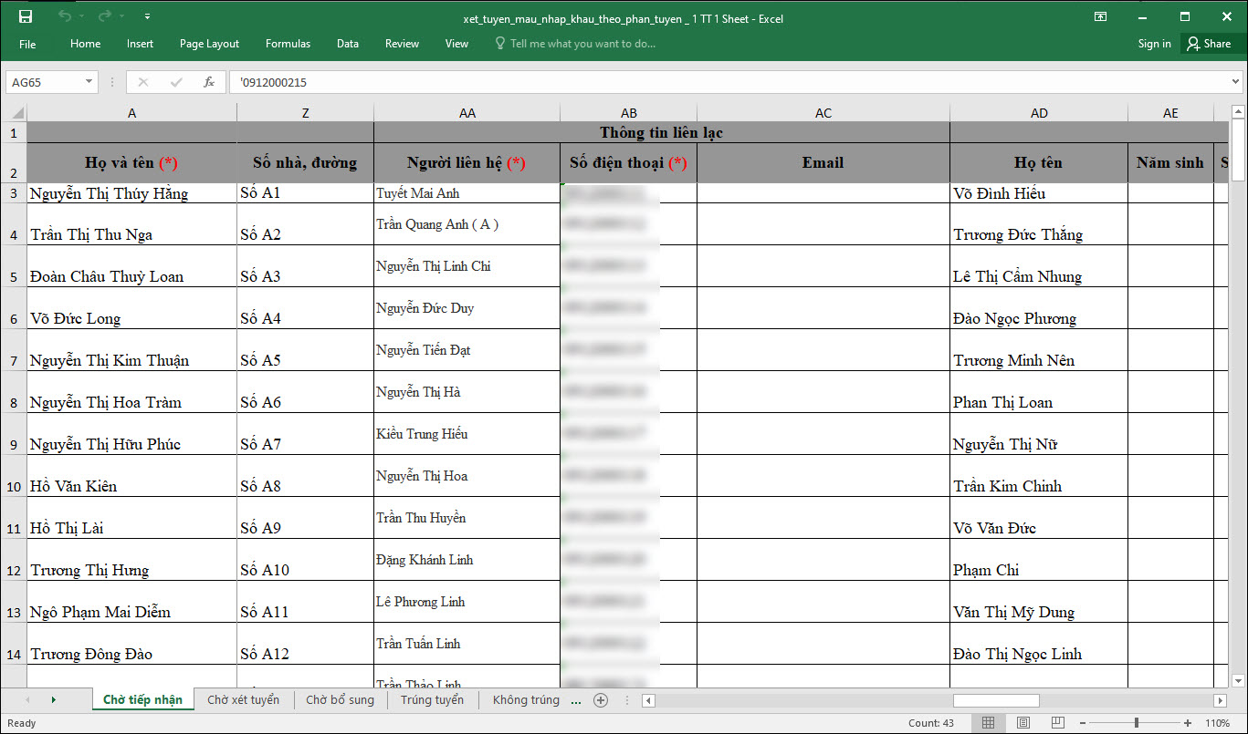This screenshot has width=1248, height=734.
Task: Click the 'Email' header cell
Action: (823, 163)
